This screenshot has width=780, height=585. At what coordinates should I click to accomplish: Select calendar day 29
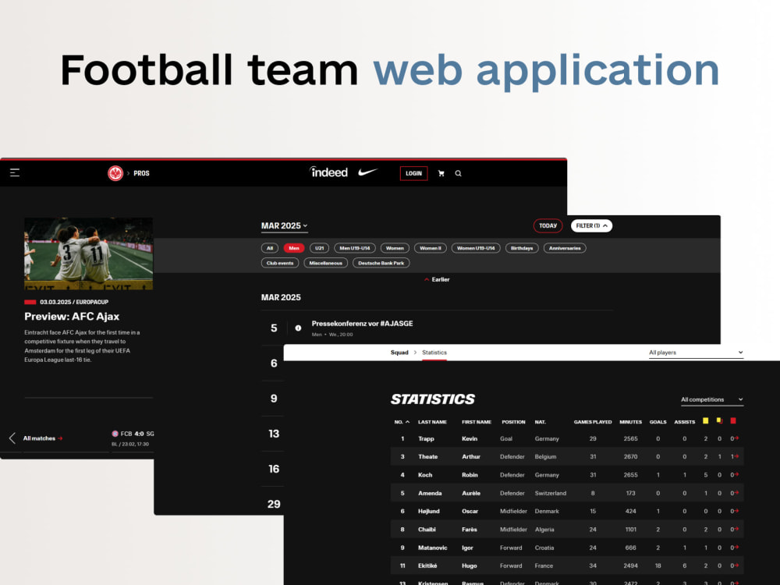pyautogui.click(x=274, y=504)
